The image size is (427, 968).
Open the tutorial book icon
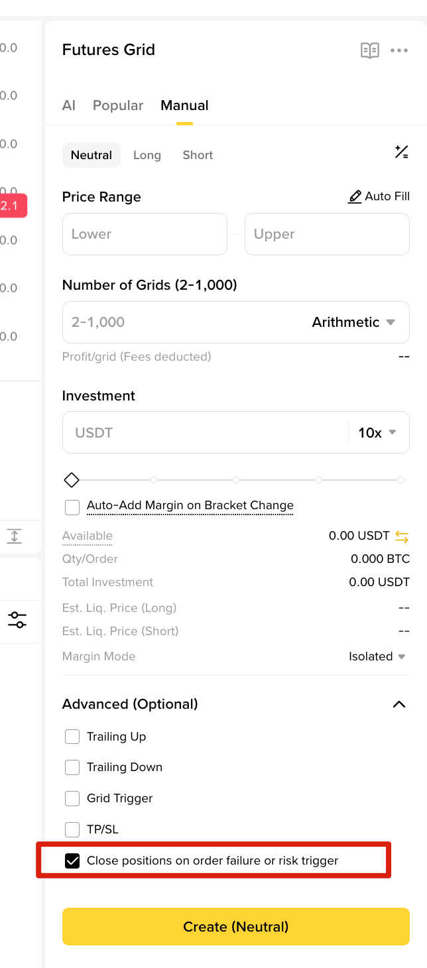point(370,50)
